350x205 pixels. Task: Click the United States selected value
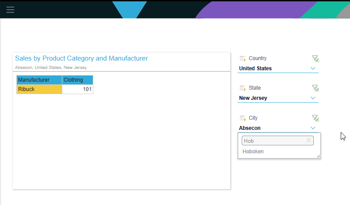[x=255, y=68]
